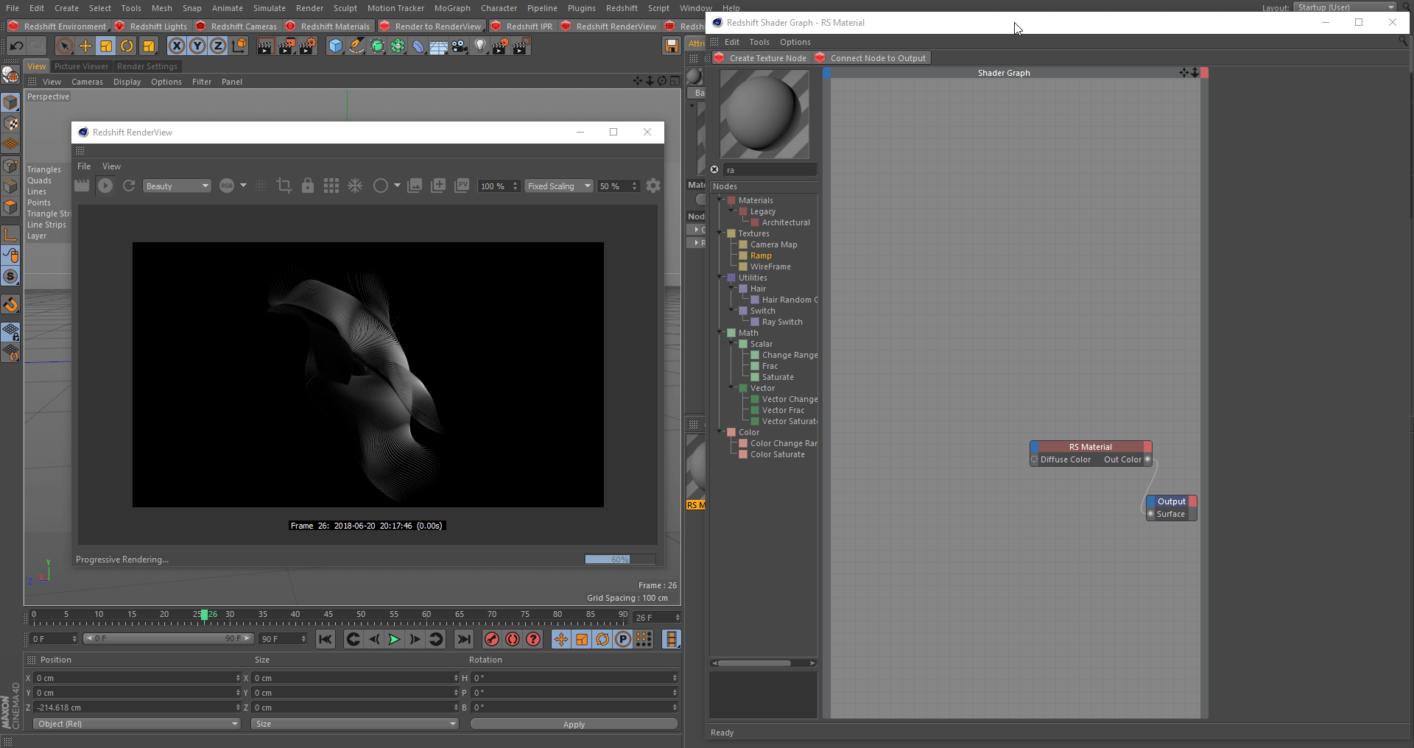This screenshot has width=1414, height=748.
Task: Start IPR render in RenderView
Action: tap(105, 186)
